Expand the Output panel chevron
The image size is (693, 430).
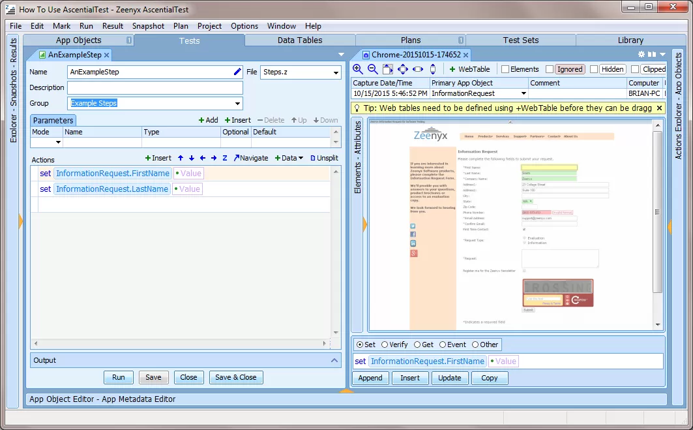coord(334,361)
